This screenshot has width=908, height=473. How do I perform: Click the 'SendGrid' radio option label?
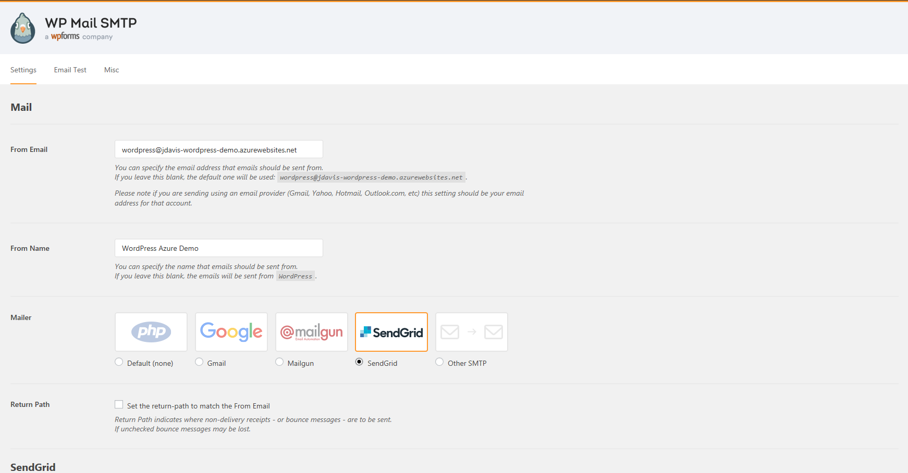pyautogui.click(x=383, y=363)
